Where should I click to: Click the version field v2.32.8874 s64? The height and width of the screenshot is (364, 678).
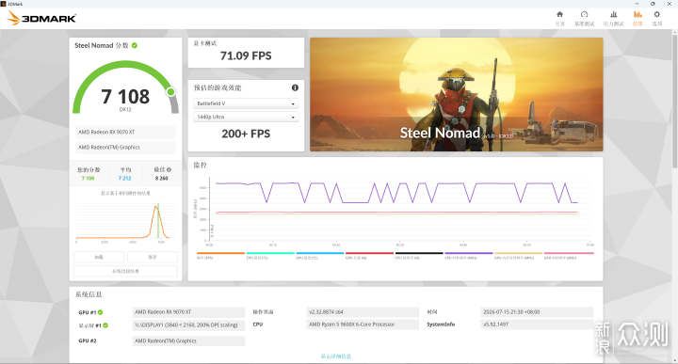coord(363,311)
